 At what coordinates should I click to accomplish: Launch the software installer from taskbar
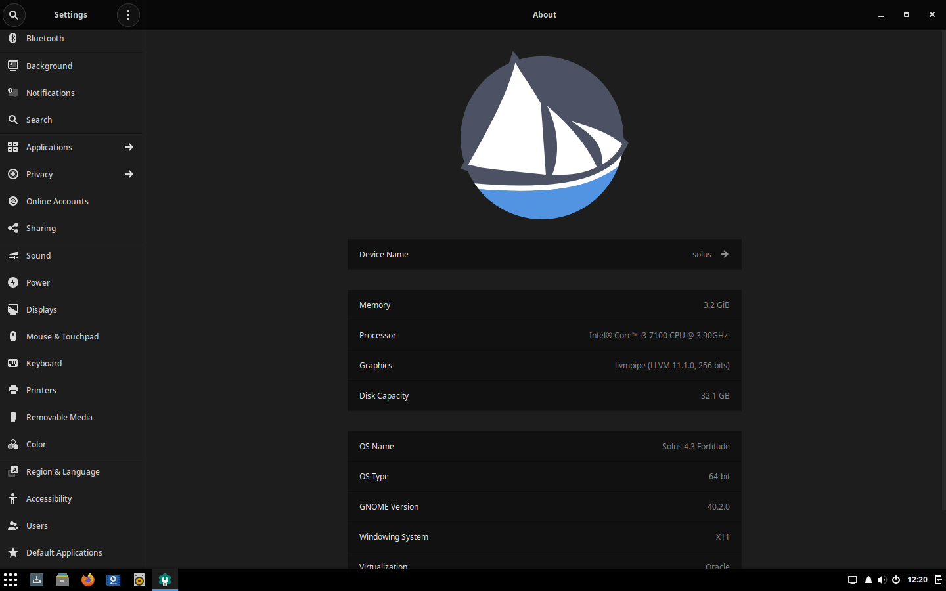(x=37, y=580)
